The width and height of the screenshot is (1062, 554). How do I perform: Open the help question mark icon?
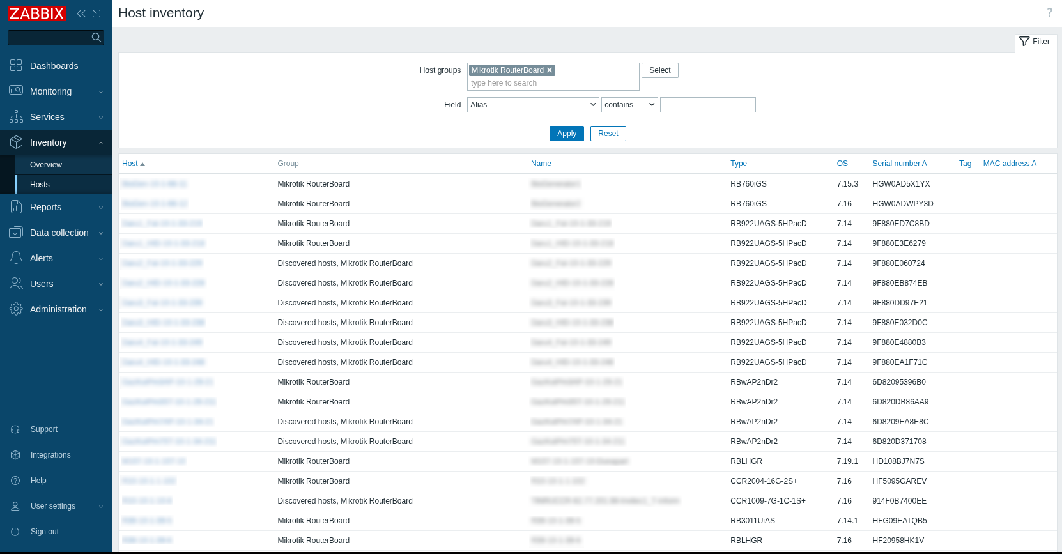coord(1049,13)
